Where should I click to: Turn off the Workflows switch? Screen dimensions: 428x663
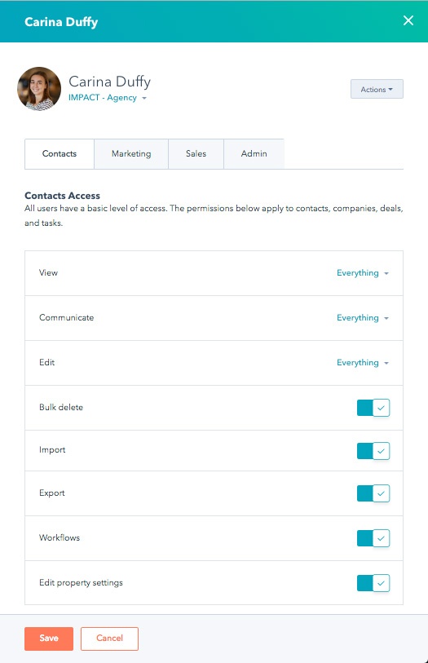[373, 538]
